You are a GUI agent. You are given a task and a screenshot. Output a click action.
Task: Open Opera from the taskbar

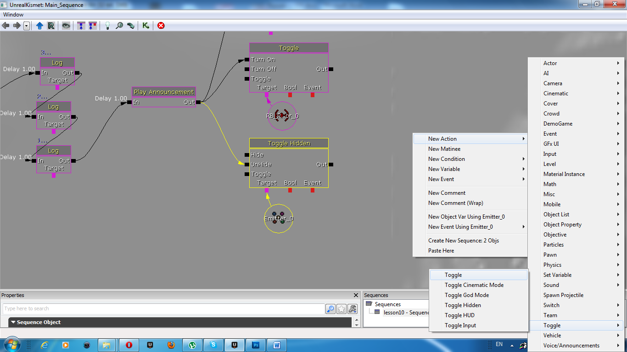click(x=129, y=345)
